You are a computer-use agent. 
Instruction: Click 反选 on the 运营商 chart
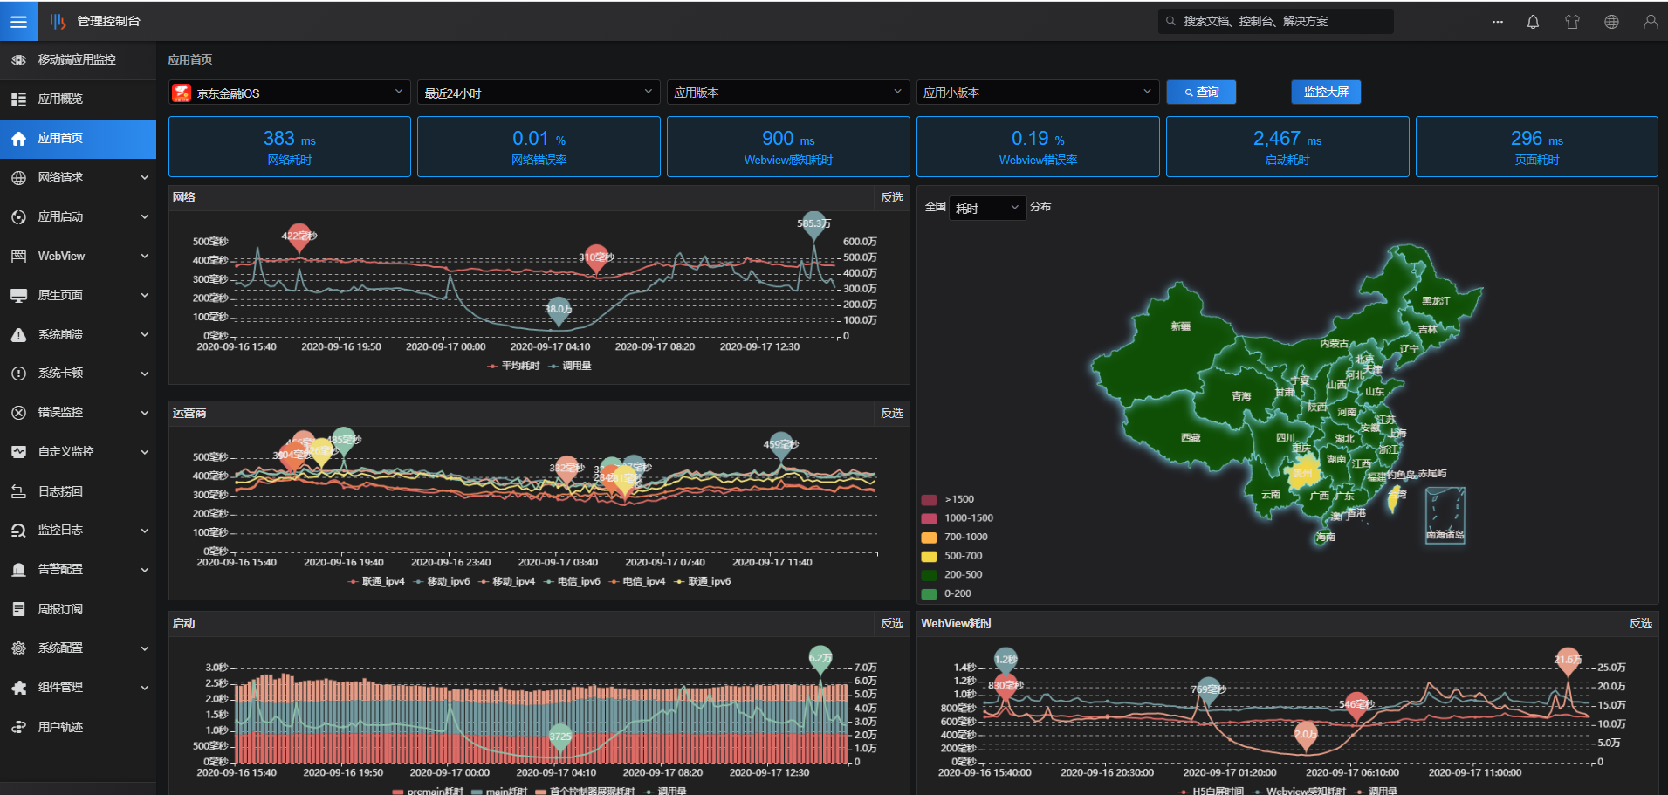coord(892,413)
